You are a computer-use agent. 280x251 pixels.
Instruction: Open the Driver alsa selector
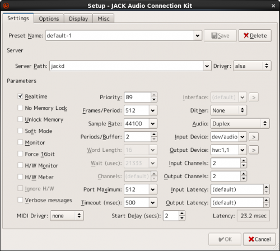[252, 66]
